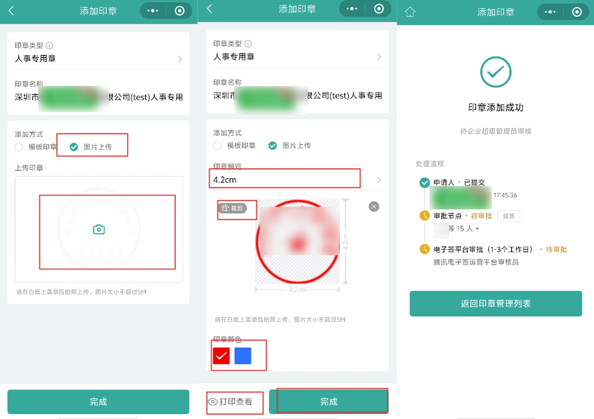Viewport: 594px width, 419px height.
Task: Choose the blue seal color swatch
Action: [x=243, y=356]
